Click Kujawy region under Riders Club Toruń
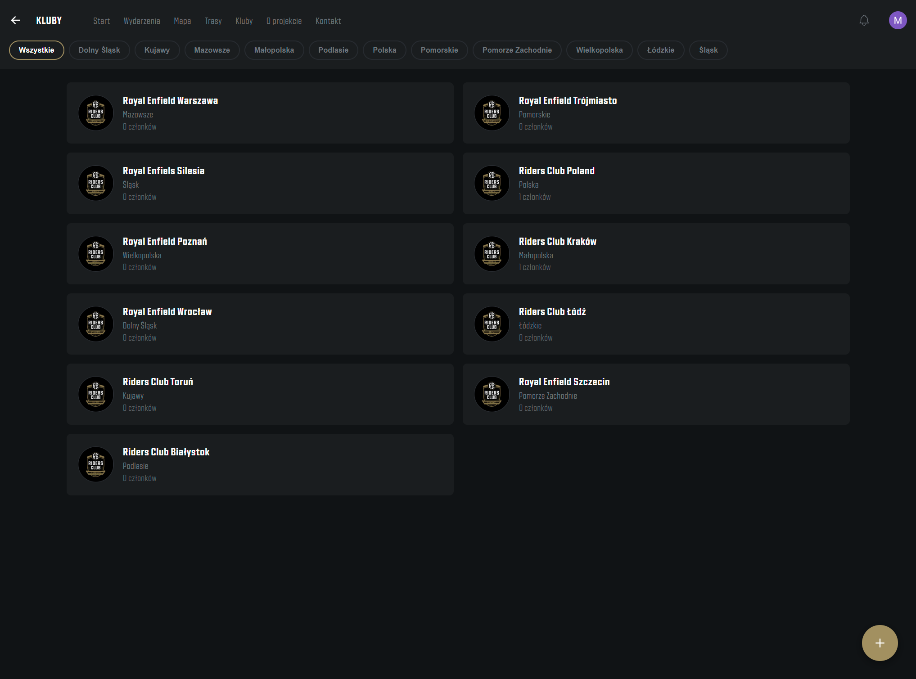 point(133,396)
